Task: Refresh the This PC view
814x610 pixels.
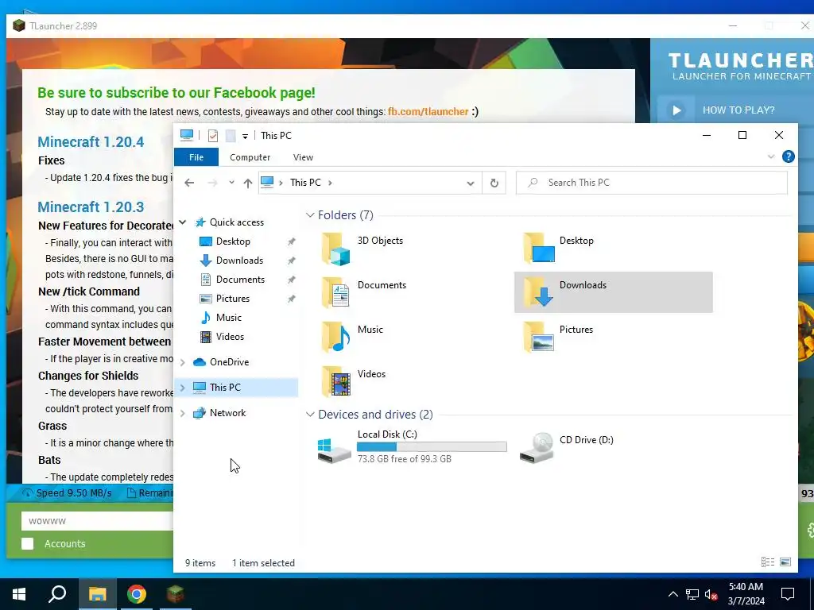Action: coord(494,183)
